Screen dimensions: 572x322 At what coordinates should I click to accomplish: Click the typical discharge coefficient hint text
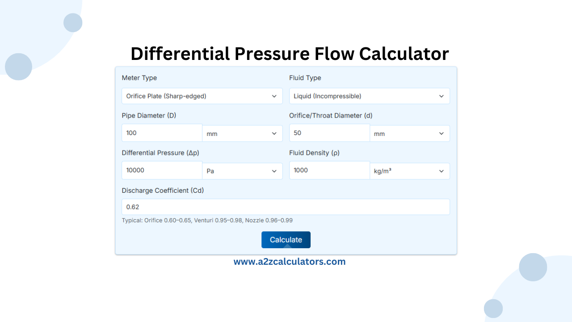207,220
